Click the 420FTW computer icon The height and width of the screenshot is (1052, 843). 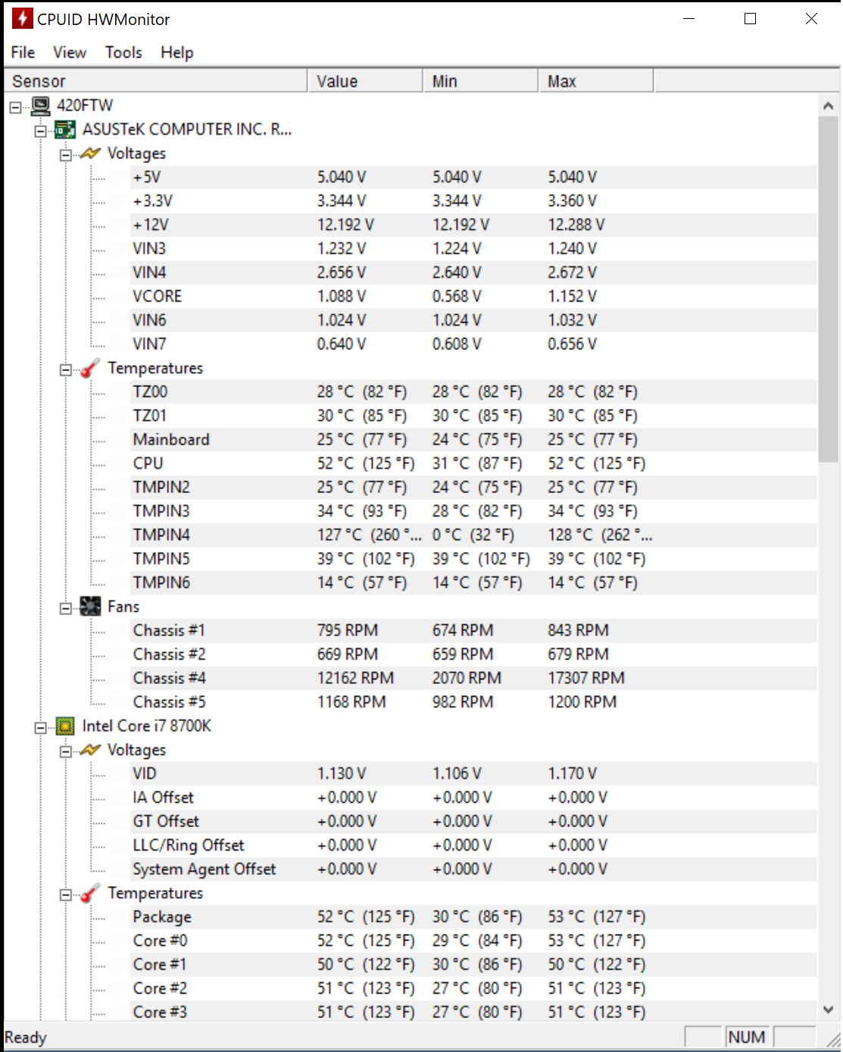pos(41,105)
